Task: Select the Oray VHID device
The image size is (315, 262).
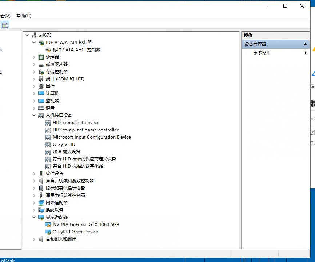Action: [x=64, y=144]
